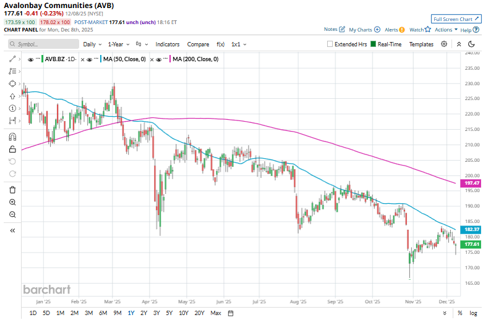483x320 pixels.
Task: Open the Actions dropdown menu
Action: pyautogui.click(x=446, y=30)
